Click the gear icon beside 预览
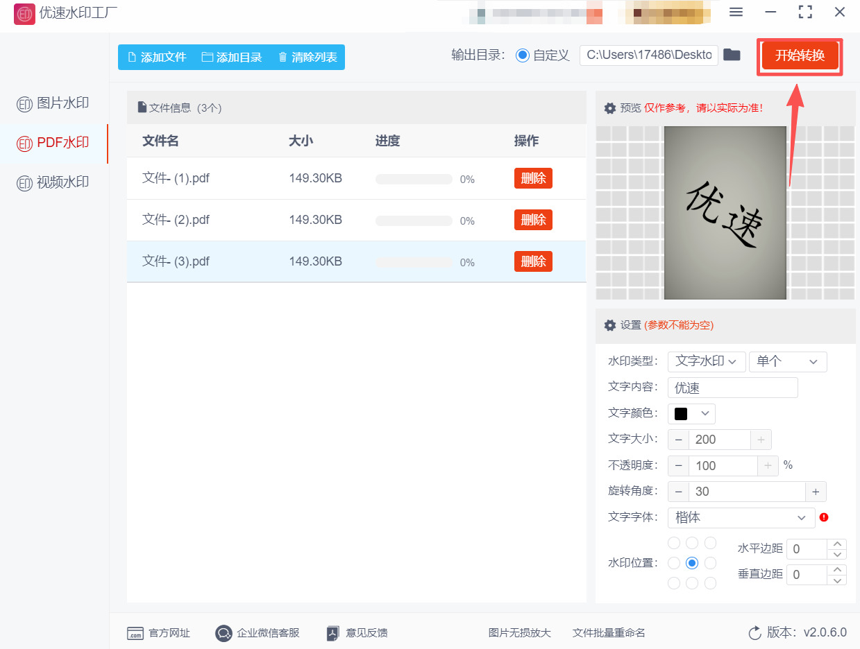 coord(610,108)
